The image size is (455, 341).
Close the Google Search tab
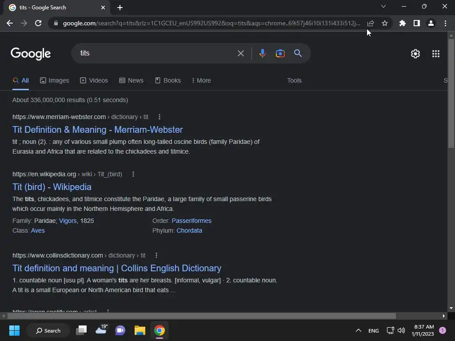click(x=103, y=8)
